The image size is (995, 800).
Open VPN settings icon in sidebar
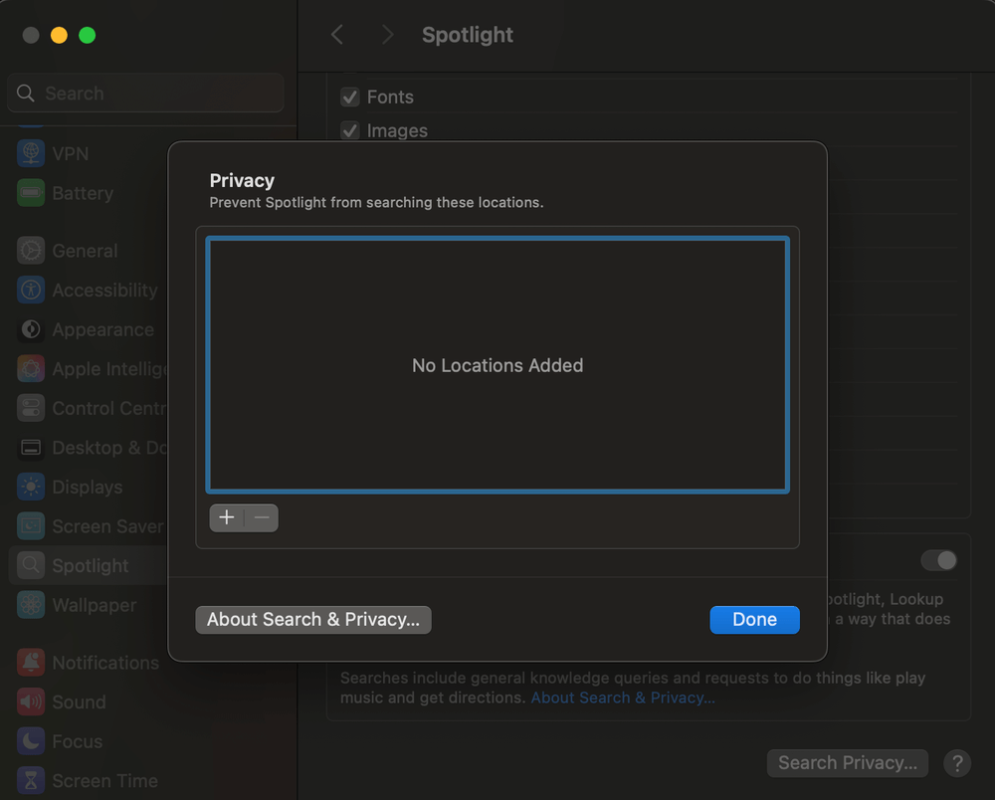[x=31, y=153]
